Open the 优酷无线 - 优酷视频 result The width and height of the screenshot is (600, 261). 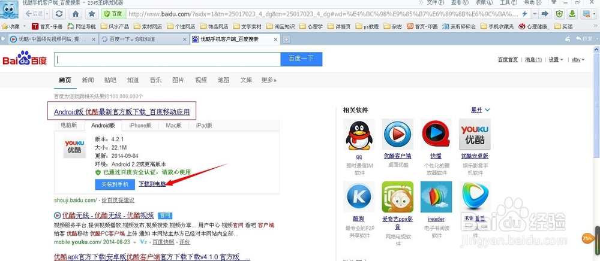pyautogui.click(x=107, y=215)
